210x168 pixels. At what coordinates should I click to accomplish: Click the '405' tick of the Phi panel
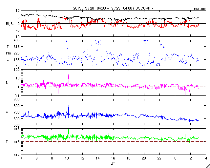tap(17, 40)
